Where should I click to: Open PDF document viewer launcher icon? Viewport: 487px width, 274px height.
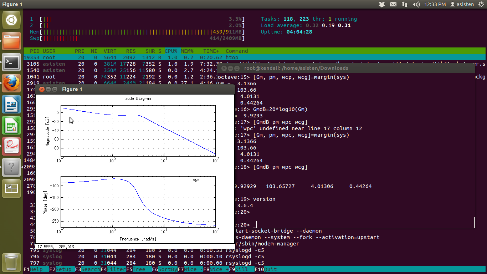click(x=11, y=146)
